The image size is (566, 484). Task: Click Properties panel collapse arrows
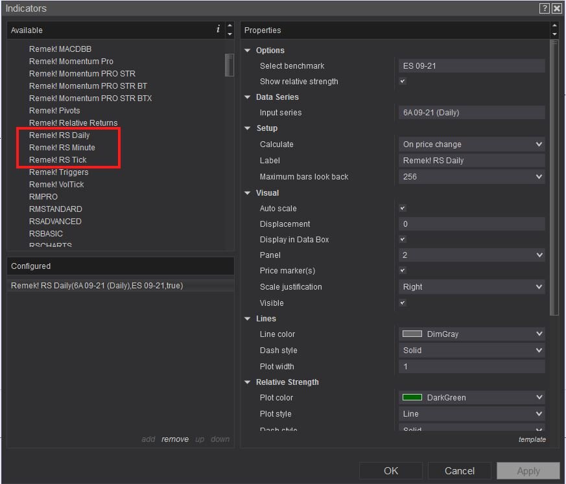554,30
